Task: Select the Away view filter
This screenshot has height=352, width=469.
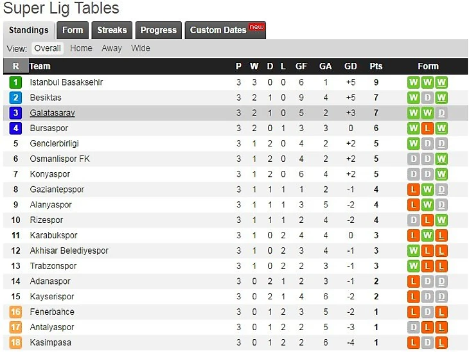Action: [111, 48]
